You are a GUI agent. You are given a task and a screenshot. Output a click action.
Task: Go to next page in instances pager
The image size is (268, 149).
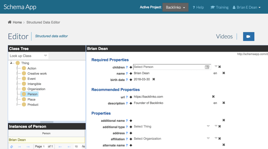(60, 147)
